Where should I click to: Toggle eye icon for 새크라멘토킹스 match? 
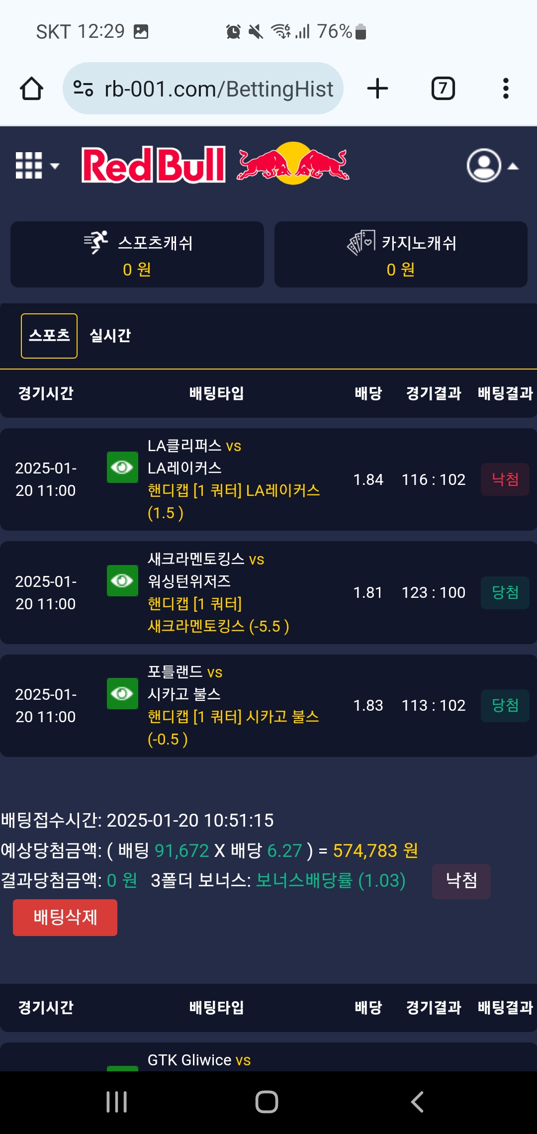pyautogui.click(x=122, y=580)
